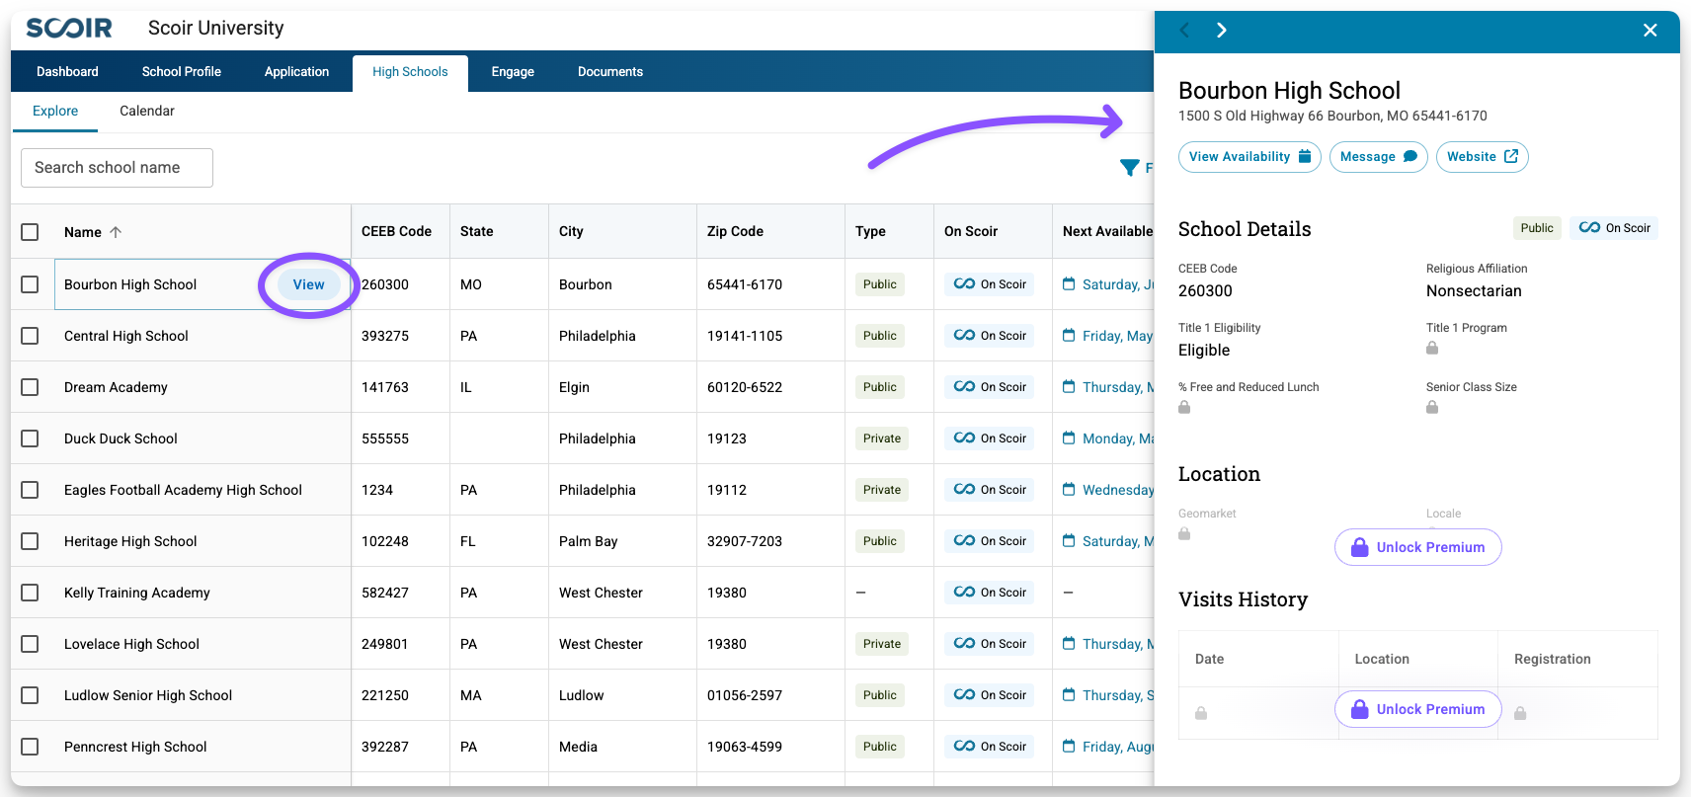This screenshot has width=1691, height=797.
Task: Click Unlock Premium in Visits History
Action: pyautogui.click(x=1417, y=709)
